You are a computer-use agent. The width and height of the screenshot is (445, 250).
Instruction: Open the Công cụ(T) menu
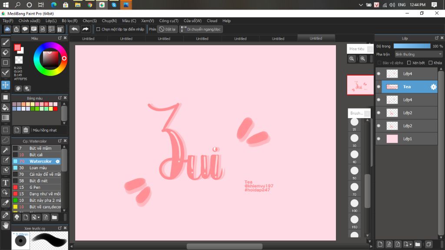tap(169, 21)
